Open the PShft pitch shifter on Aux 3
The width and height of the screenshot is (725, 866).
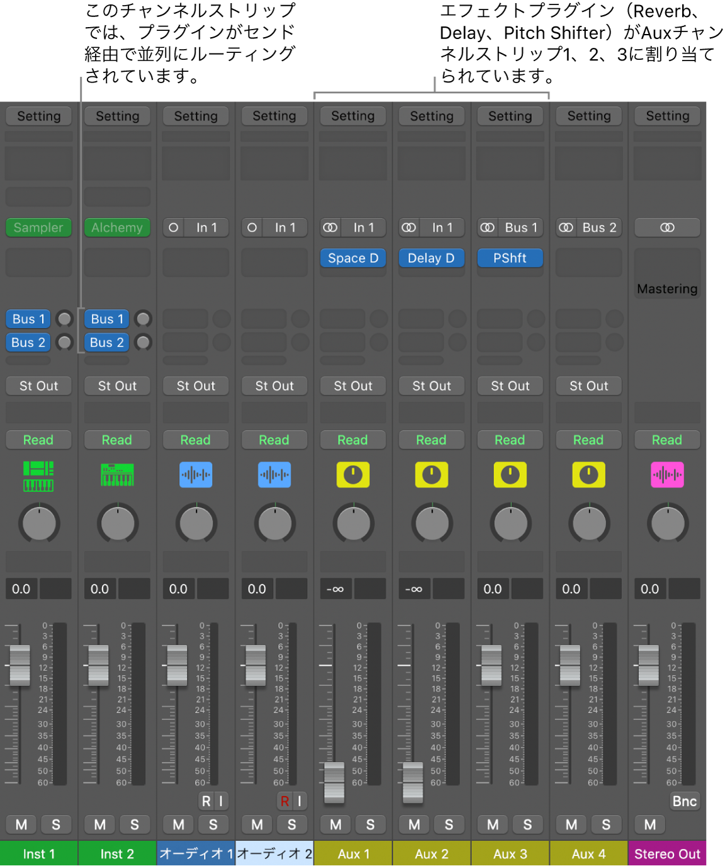pyautogui.click(x=510, y=258)
